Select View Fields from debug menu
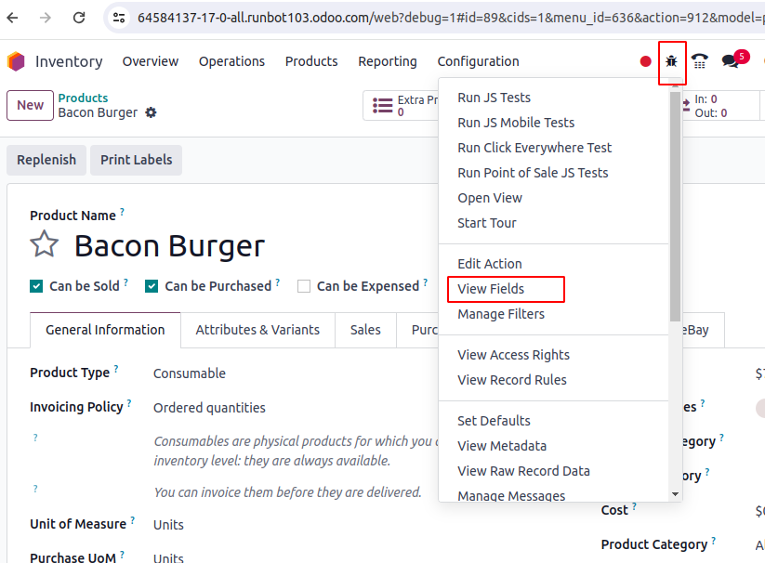Viewport: 765px width, 563px height. tap(491, 289)
